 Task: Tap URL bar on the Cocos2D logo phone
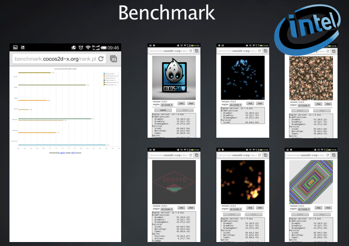pos(171,51)
